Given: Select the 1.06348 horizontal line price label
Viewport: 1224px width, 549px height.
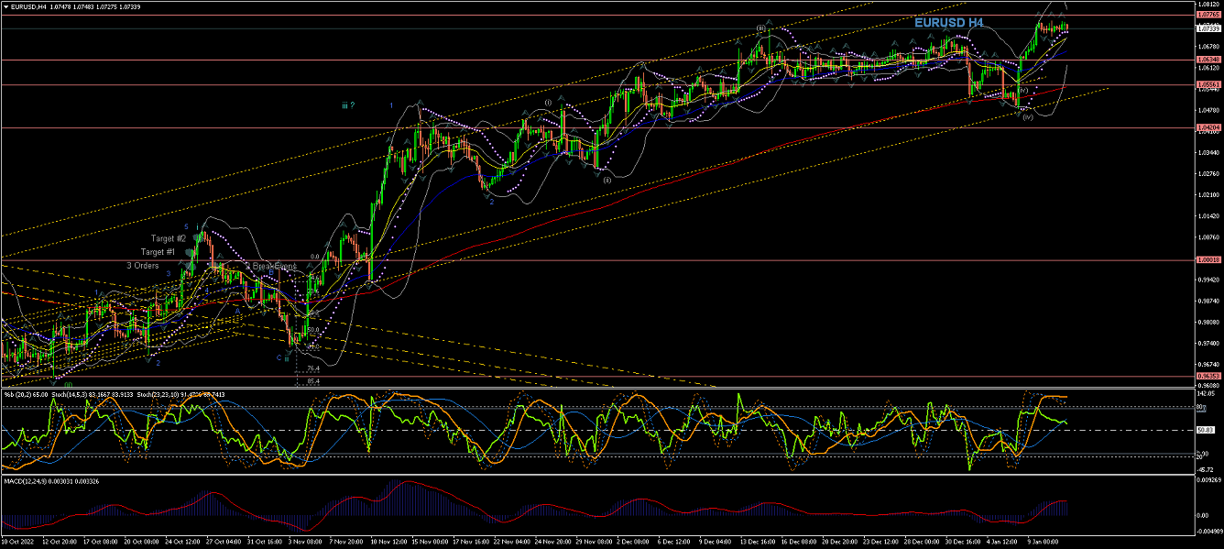Looking at the screenshot, I should 1209,60.
